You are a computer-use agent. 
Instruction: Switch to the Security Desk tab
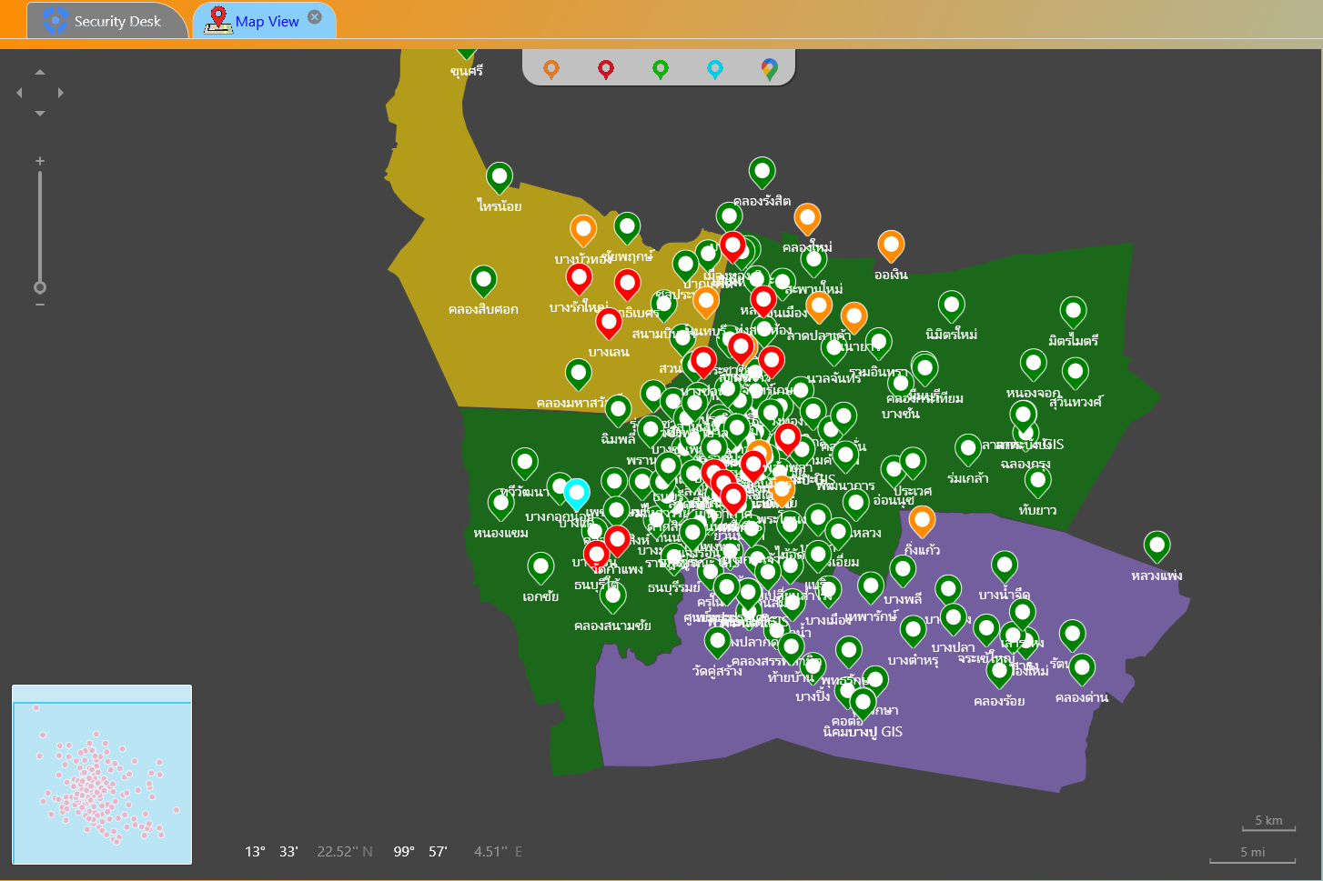[105, 21]
